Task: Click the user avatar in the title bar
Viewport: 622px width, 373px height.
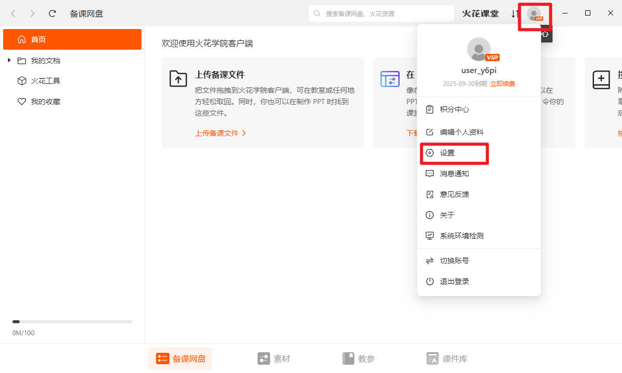Action: (534, 14)
